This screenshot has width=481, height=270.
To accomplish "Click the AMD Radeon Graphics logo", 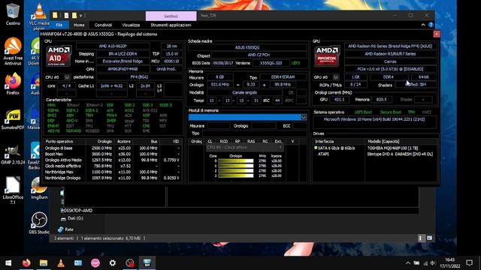I will coord(327,56).
